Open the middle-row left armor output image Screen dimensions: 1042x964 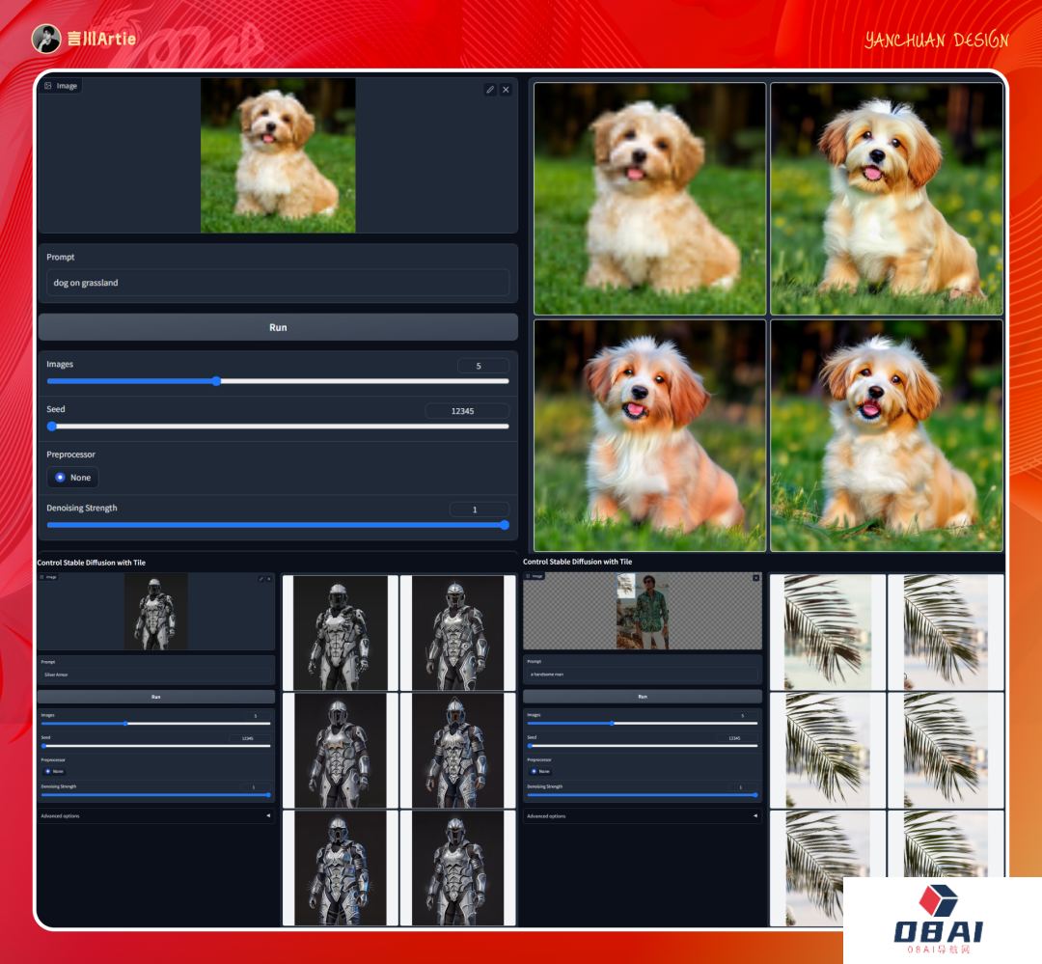pos(341,751)
